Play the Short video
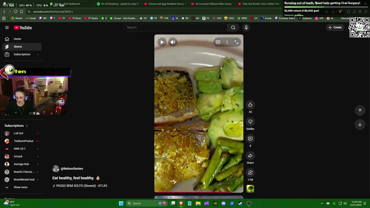This screenshot has height=208, width=370. pyautogui.click(x=162, y=42)
